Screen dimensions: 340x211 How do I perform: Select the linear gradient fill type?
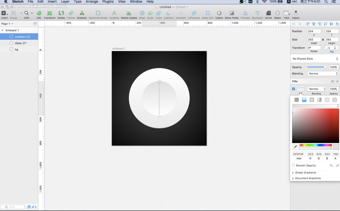click(304, 100)
